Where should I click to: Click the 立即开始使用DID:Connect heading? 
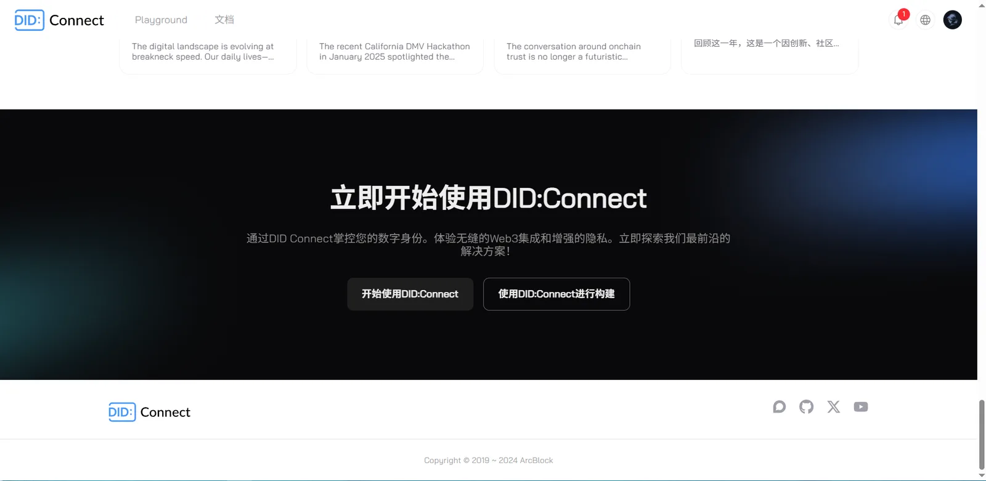coord(488,198)
